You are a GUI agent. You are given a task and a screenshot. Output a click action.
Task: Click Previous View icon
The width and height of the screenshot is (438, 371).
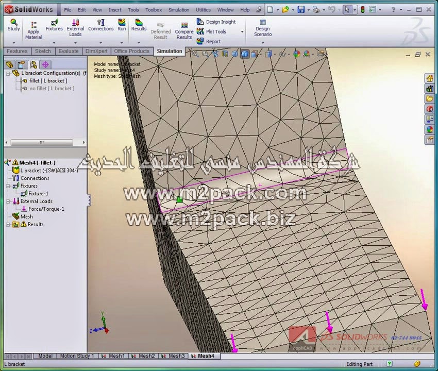(x=215, y=54)
